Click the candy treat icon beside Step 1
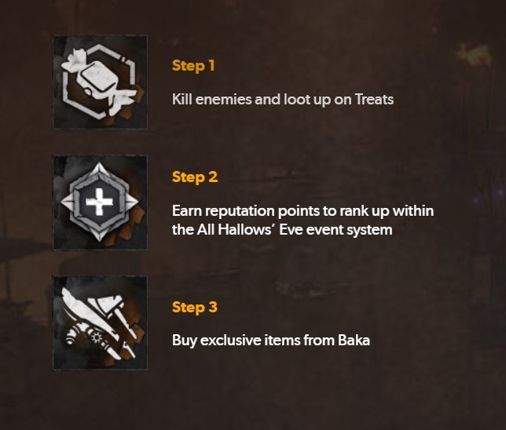The height and width of the screenshot is (430, 506). (99, 82)
